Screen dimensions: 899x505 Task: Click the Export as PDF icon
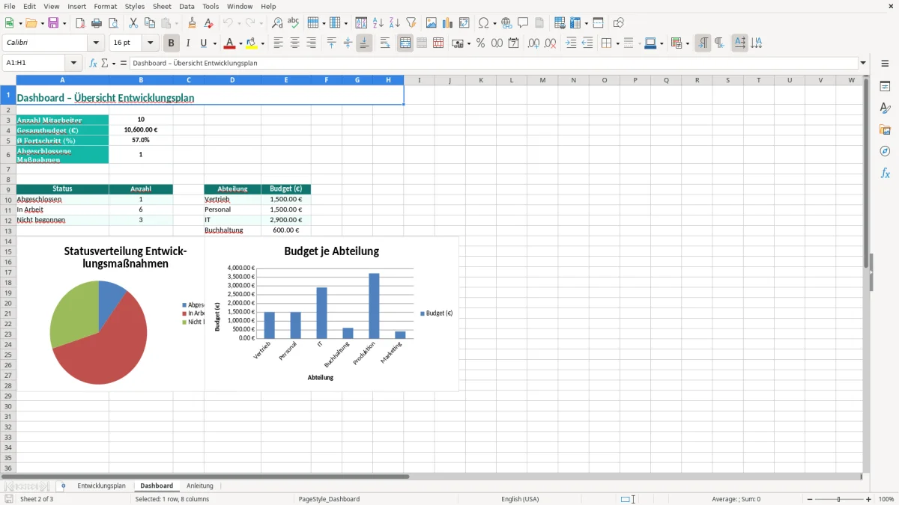click(x=80, y=23)
